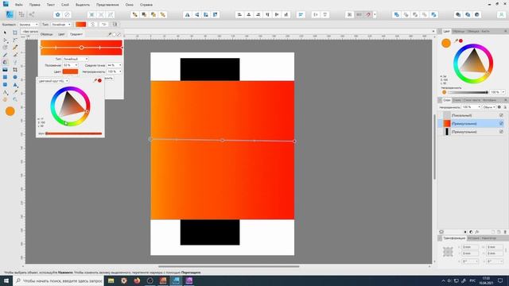Click the Flip Vertical toolbar icon
509x286 pixels.
click(196, 14)
